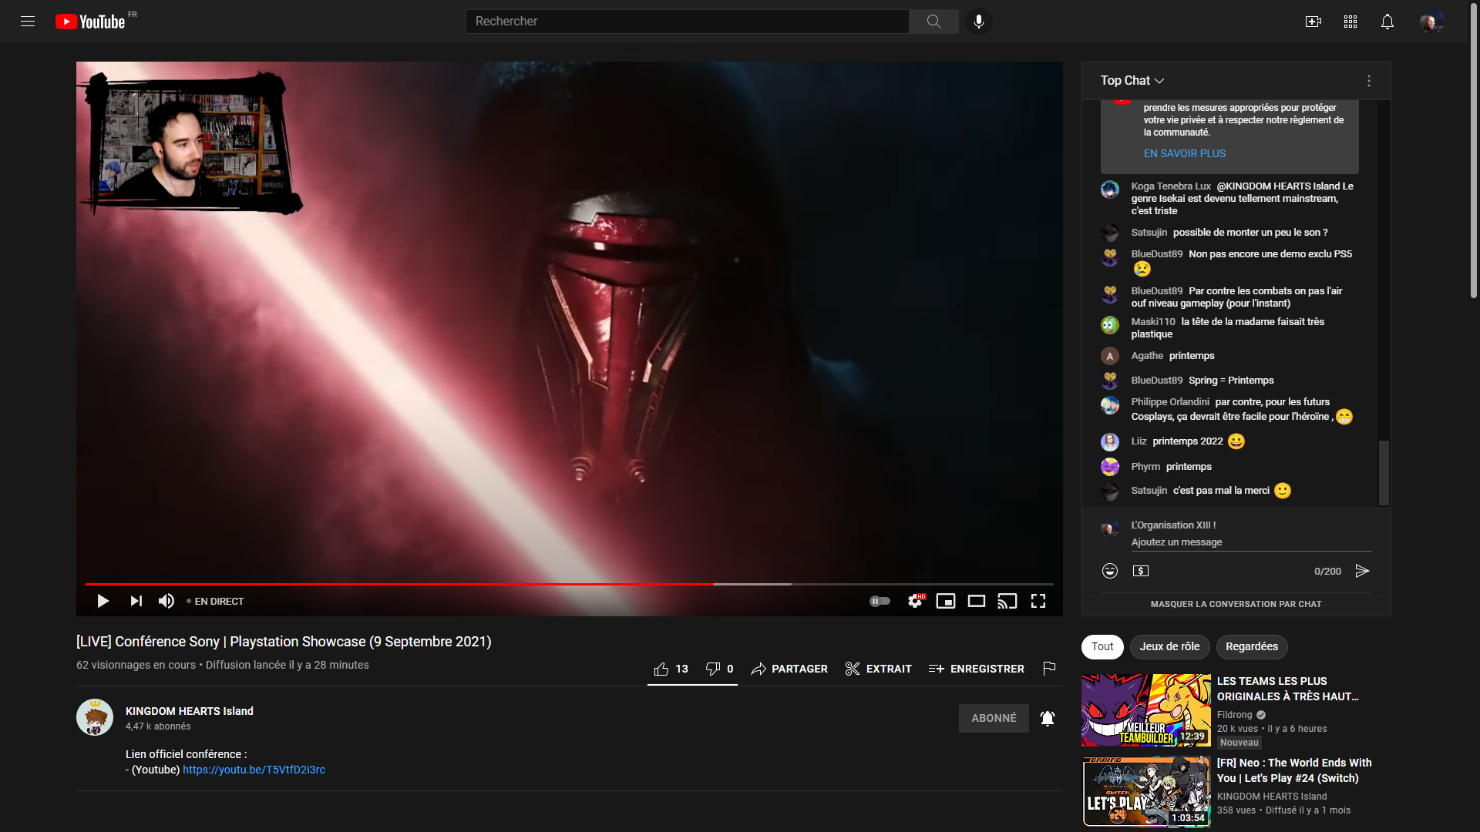The height and width of the screenshot is (832, 1480).
Task: Click the video progress bar
Action: point(569,584)
